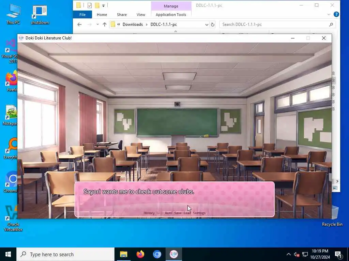
Task: Select the Manage contextual tab in Explorer
Action: point(171,6)
